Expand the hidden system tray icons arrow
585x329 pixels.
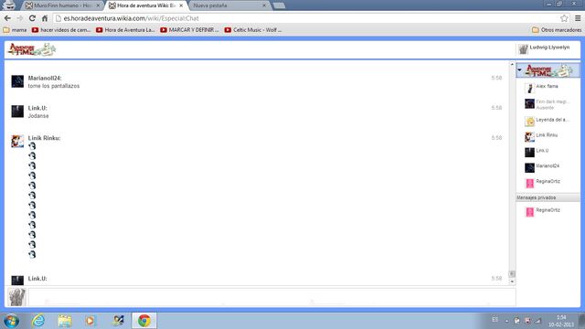pyautogui.click(x=506, y=321)
